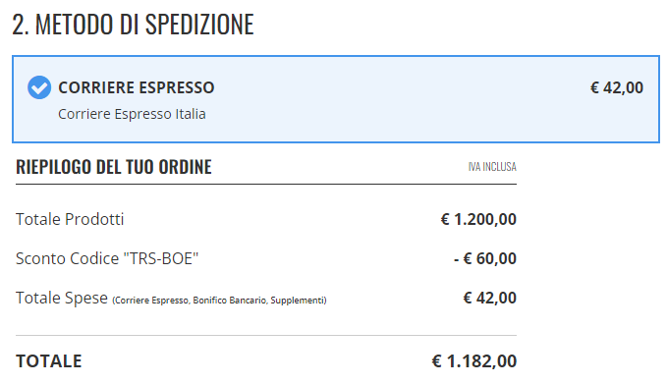The height and width of the screenshot is (384, 667).
Task: Click the Corriere Espresso Italia description
Action: tap(132, 114)
